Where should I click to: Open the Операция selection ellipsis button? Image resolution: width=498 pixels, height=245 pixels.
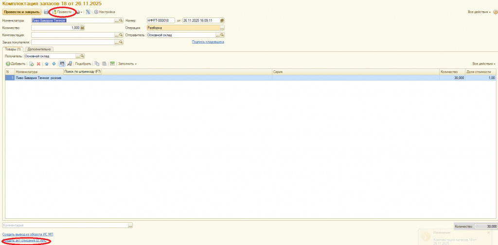pyautogui.click(x=222, y=28)
